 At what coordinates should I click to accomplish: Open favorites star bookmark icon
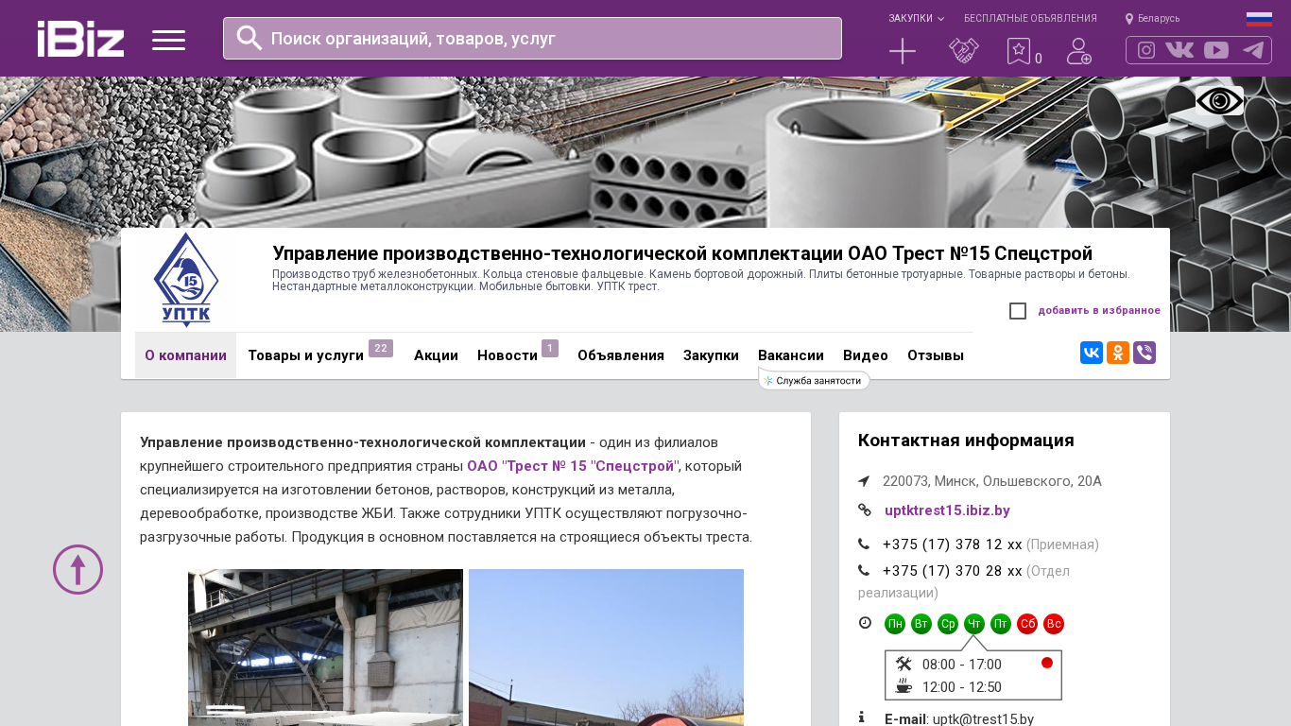1019,51
